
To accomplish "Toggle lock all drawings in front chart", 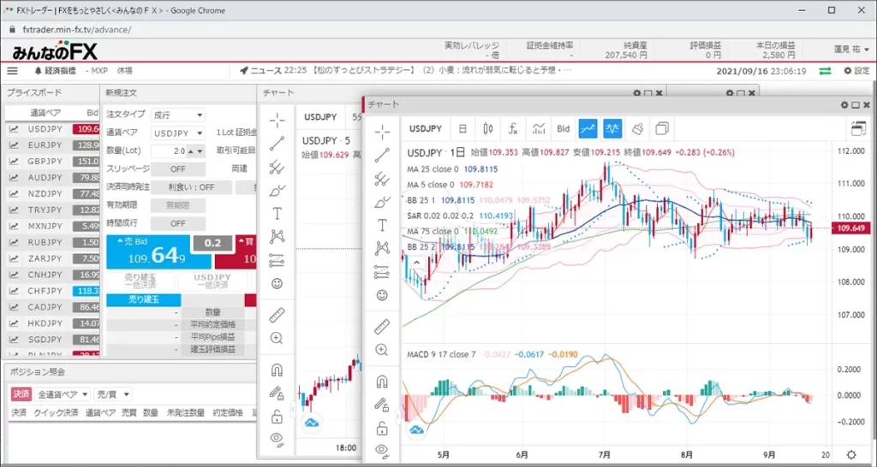I will pos(383,428).
